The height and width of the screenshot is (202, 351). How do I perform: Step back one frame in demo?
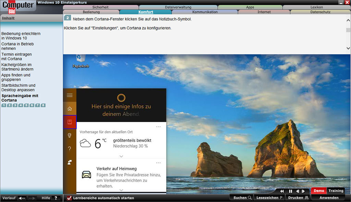(x=298, y=191)
